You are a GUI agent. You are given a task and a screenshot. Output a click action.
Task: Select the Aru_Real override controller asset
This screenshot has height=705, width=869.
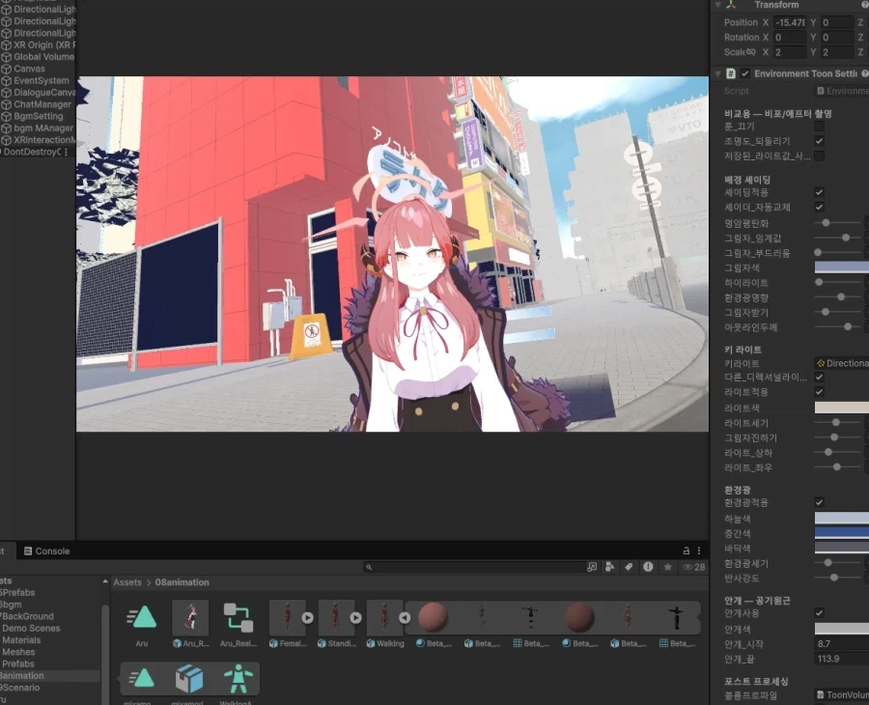pyautogui.click(x=238, y=617)
